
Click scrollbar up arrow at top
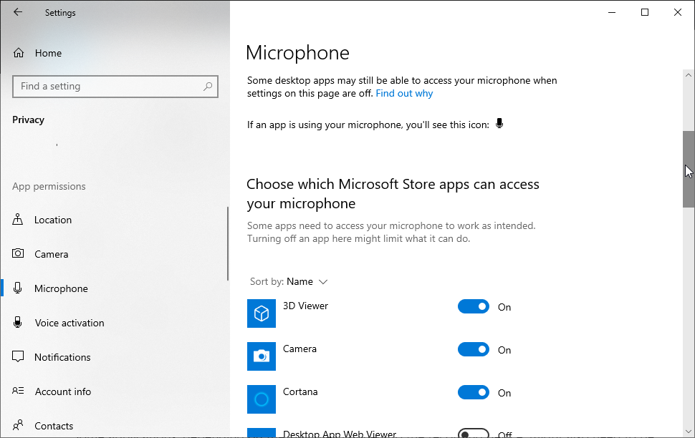(x=688, y=74)
